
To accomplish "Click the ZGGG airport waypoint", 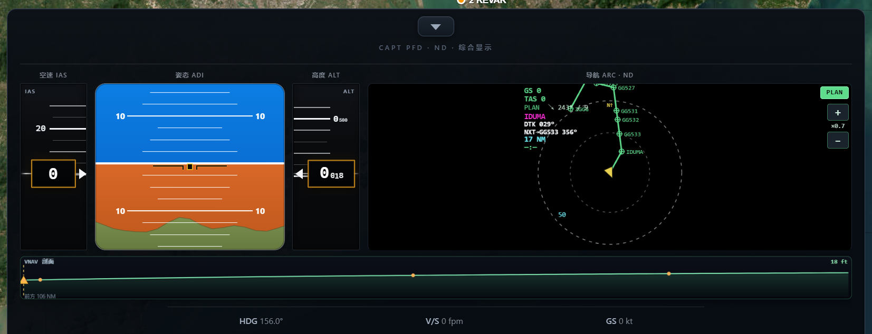I will coord(571,109).
